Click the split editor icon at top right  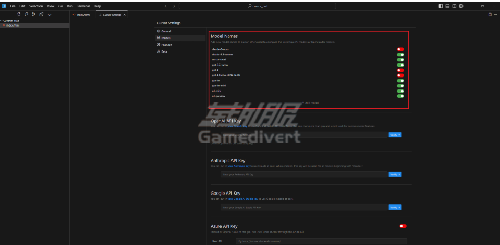click(x=490, y=15)
